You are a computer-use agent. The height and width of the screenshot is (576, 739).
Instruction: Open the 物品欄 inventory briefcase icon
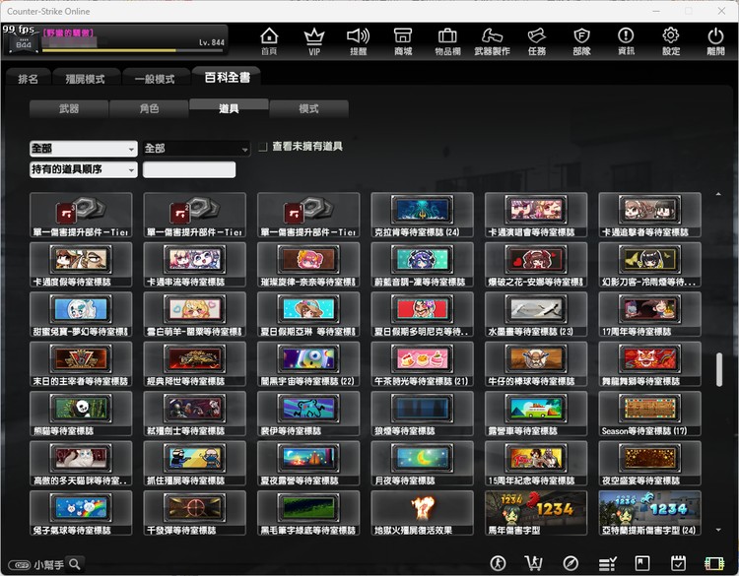tap(447, 41)
